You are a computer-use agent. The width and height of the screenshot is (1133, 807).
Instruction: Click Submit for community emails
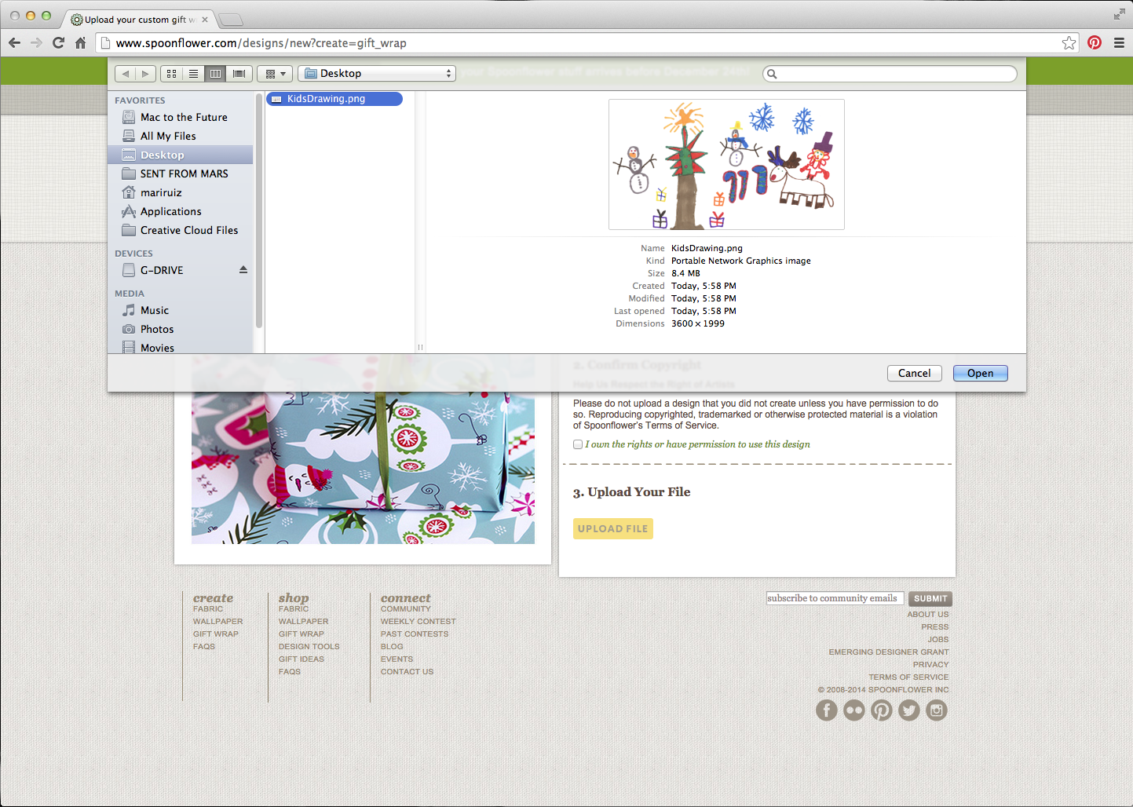pyautogui.click(x=930, y=599)
